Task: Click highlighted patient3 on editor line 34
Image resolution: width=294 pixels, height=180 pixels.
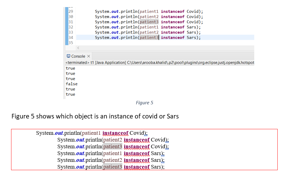Action: pyautogui.click(x=149, y=38)
